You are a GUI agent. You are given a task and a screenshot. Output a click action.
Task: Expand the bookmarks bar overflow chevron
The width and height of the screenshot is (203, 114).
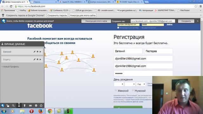coord(200,10)
